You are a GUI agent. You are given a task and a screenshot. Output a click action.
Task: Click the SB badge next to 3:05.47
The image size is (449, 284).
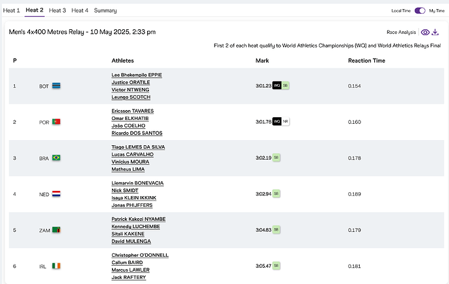point(276,266)
